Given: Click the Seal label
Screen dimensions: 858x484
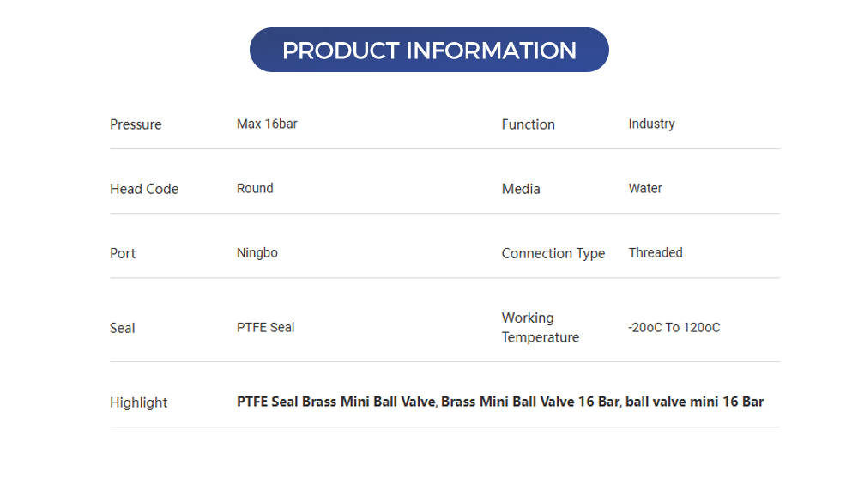Looking at the screenshot, I should (123, 328).
